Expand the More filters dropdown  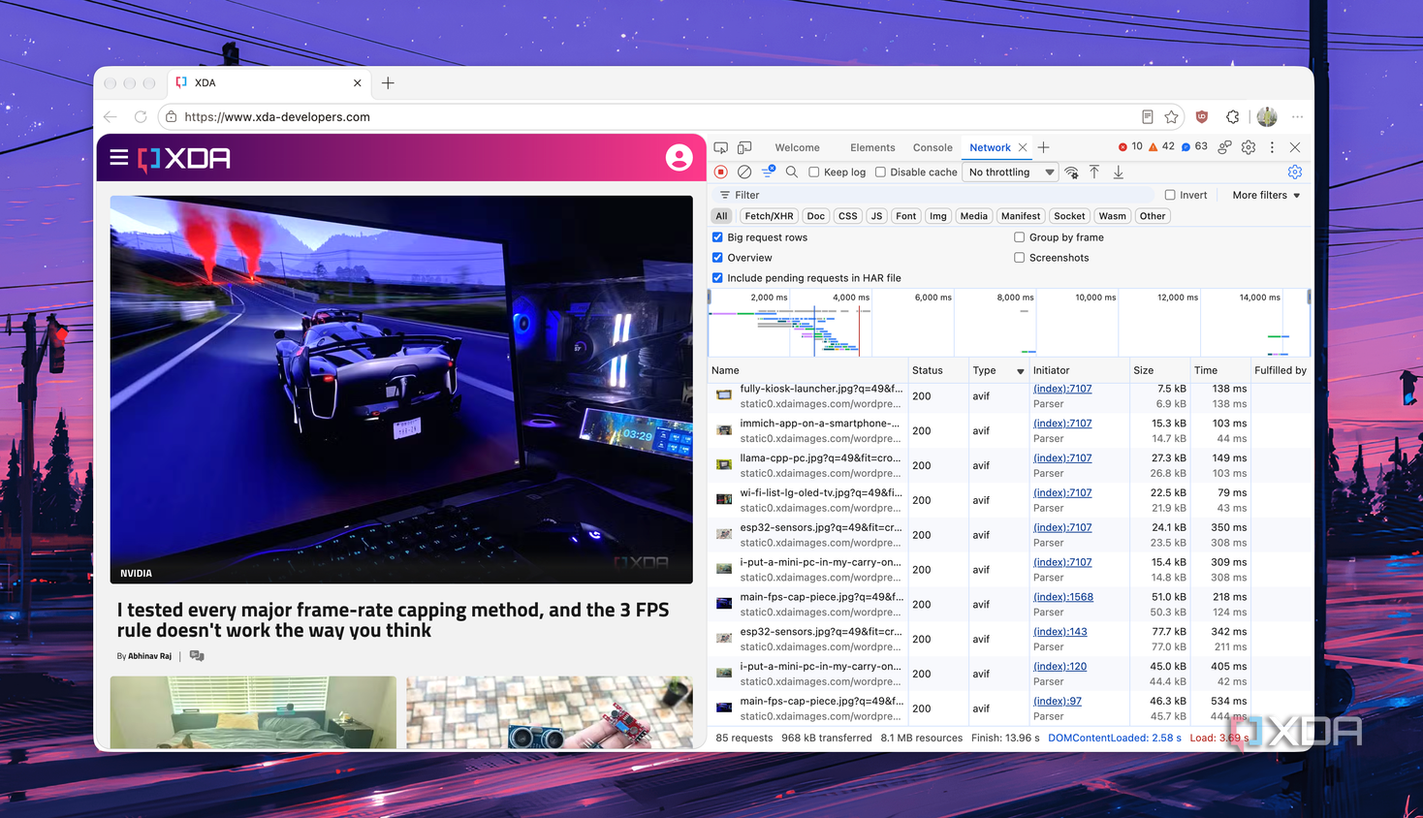(1266, 195)
